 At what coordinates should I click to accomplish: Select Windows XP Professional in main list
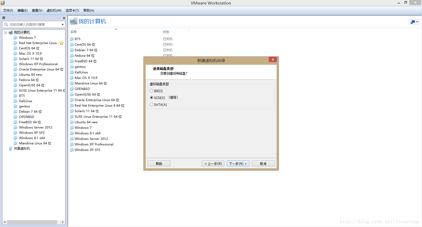coord(94,144)
